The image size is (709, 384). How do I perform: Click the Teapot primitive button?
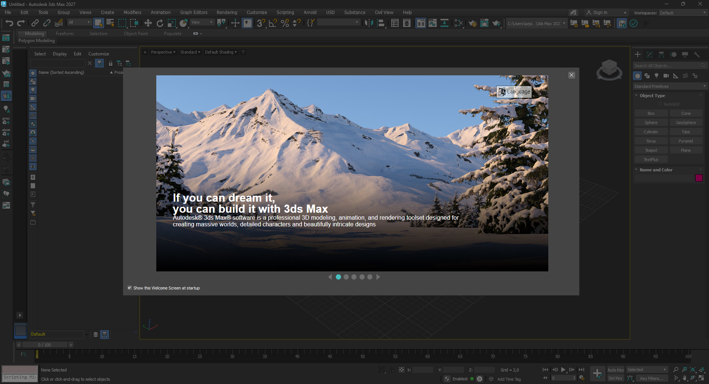click(651, 150)
